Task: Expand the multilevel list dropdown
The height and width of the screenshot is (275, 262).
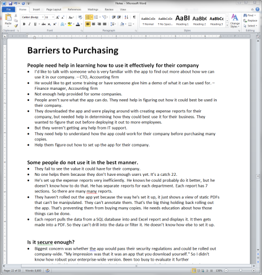Action: click(108, 17)
